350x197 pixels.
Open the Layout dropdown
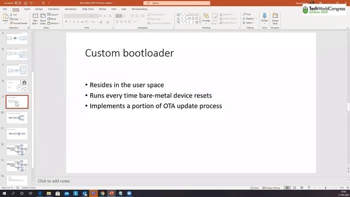(54, 15)
